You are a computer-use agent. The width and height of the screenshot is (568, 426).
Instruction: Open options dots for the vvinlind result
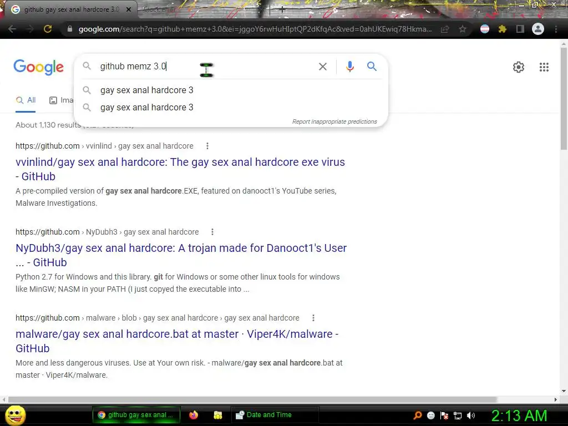(207, 146)
